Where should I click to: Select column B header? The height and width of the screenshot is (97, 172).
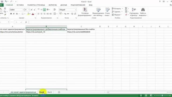46,26
